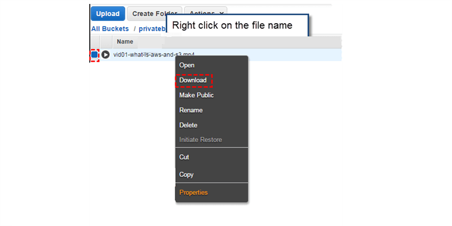Click the Upload button
452x226 pixels.
tap(107, 14)
